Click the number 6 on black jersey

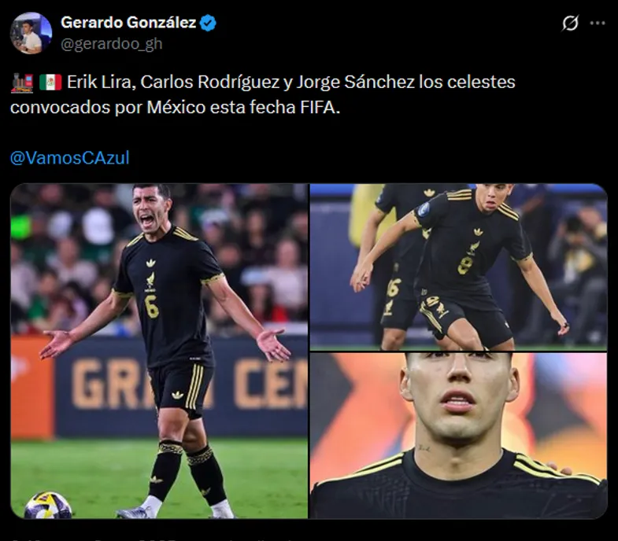[x=151, y=307]
